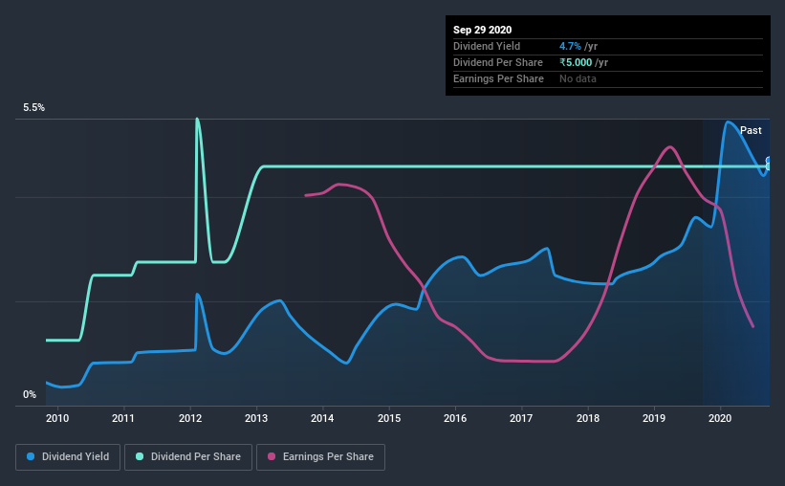Click the blue Dividend Yield legend dot
Image resolution: width=785 pixels, height=486 pixels.
(x=31, y=456)
